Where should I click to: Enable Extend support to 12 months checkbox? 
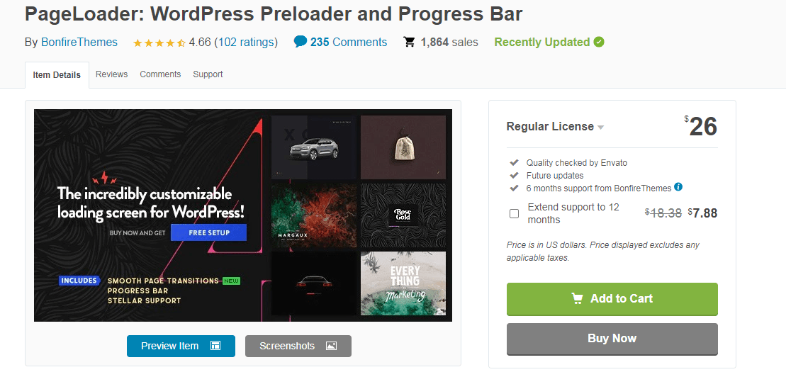click(514, 213)
